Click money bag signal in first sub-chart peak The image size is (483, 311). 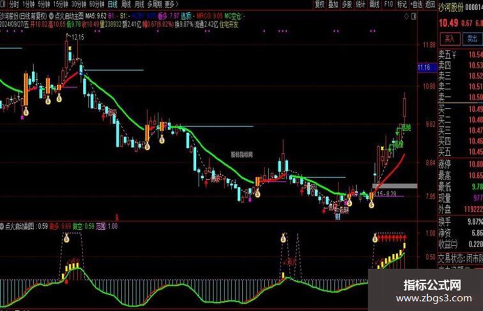coord(66,238)
